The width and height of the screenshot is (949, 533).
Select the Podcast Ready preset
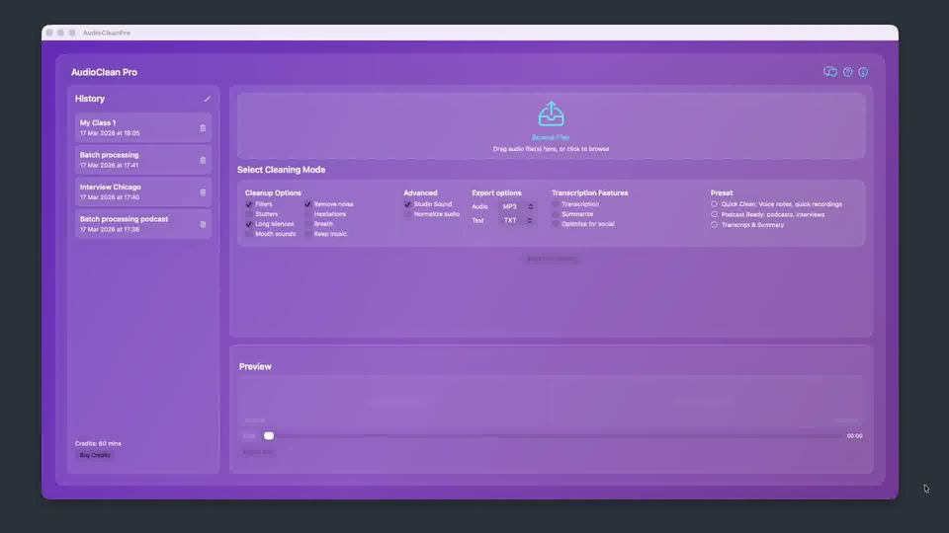coord(715,214)
